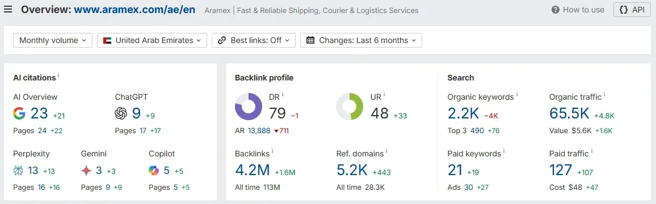This screenshot has width=656, height=204.
Task: Click info icon next to Organic traffic
Action: [x=605, y=95]
